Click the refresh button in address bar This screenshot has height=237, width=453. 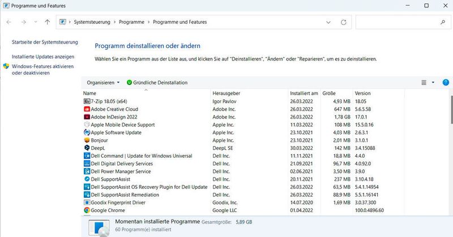[x=344, y=22]
